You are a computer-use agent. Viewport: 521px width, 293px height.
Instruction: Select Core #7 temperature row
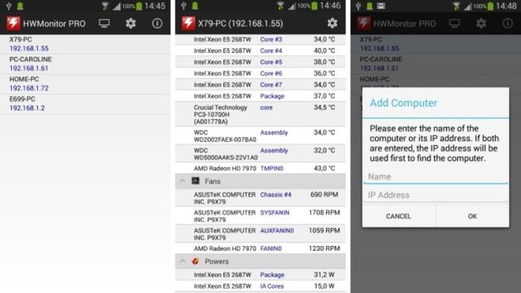[x=260, y=85]
